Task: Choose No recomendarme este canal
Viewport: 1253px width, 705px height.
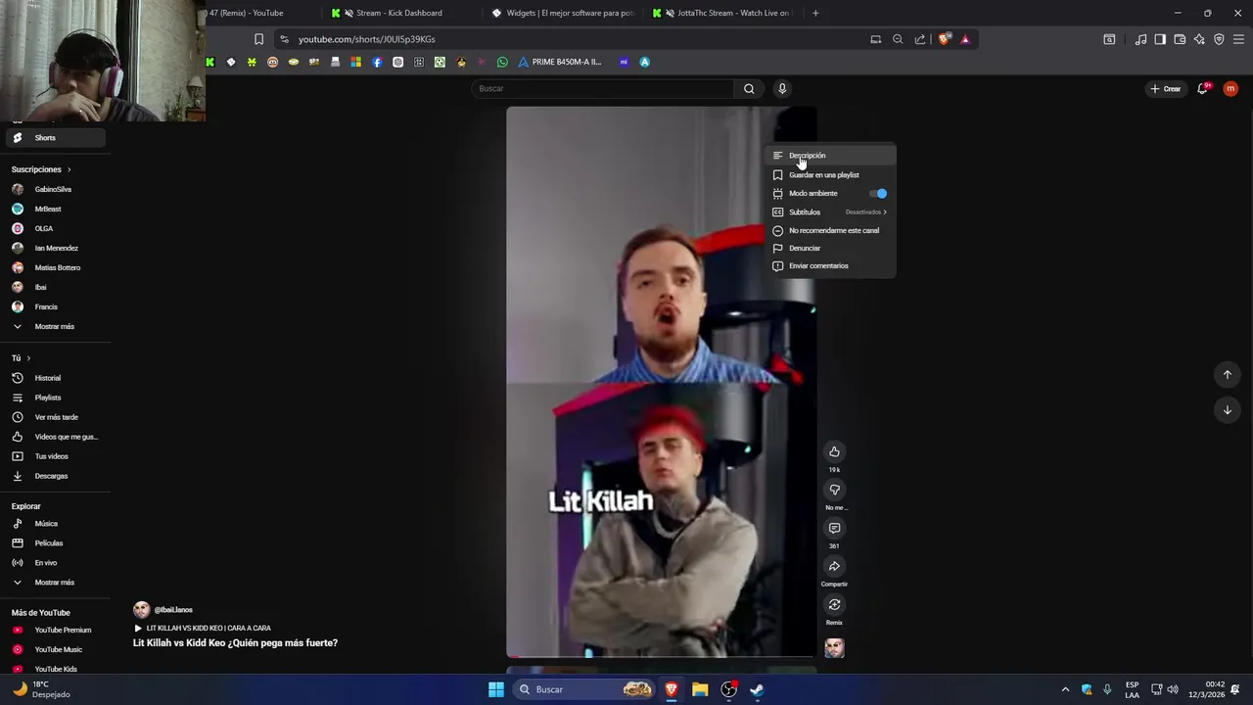Action: tap(831, 231)
